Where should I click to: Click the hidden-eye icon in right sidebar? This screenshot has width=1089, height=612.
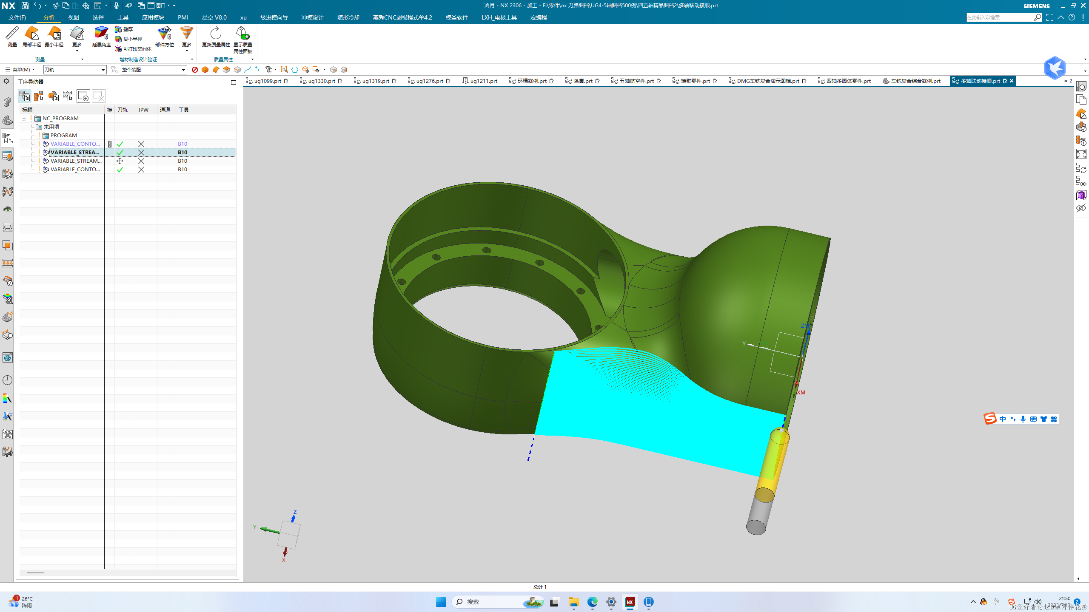[x=1081, y=208]
